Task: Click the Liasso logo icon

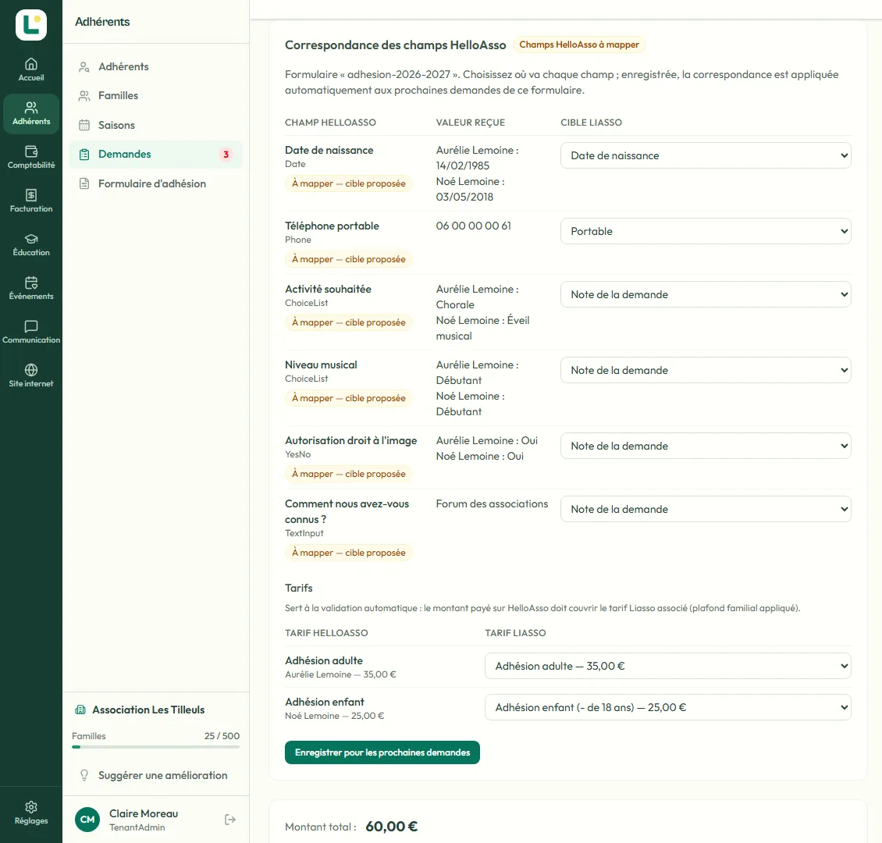Action: (31, 25)
